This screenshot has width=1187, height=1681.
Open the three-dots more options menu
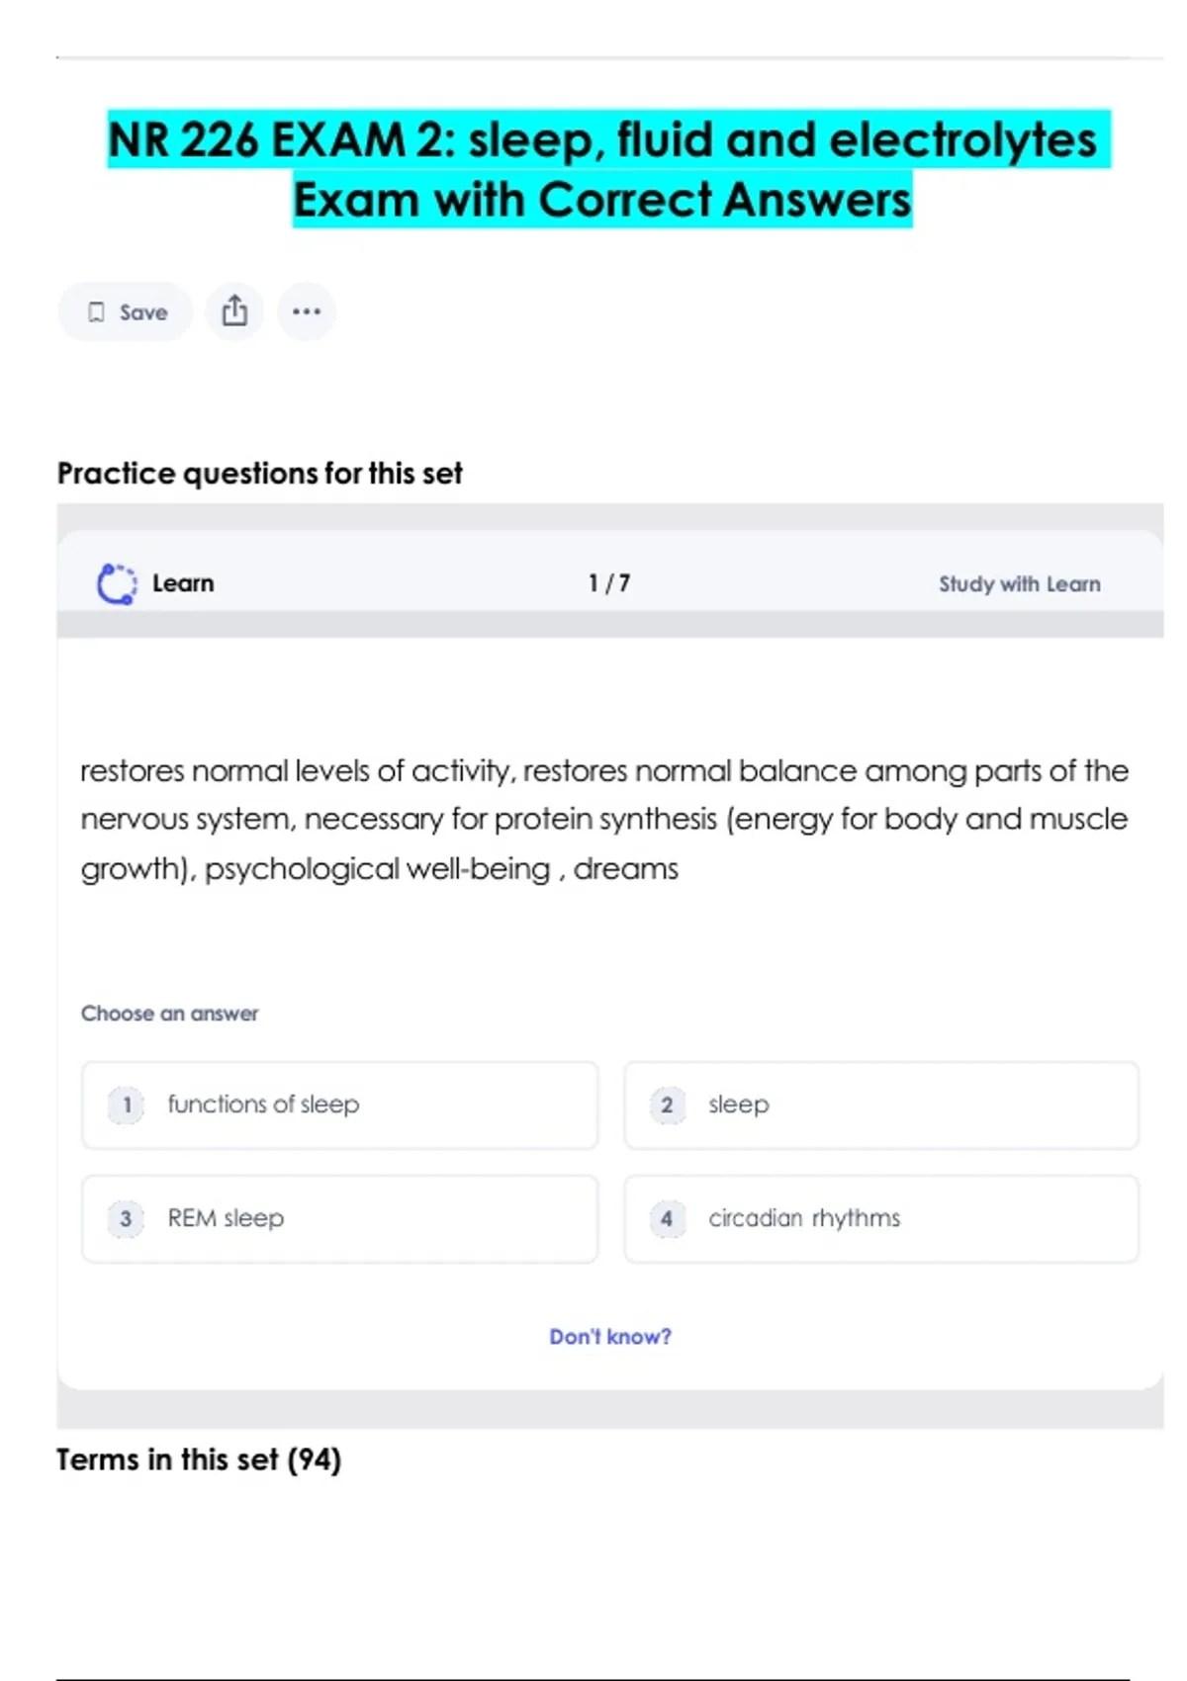click(307, 311)
